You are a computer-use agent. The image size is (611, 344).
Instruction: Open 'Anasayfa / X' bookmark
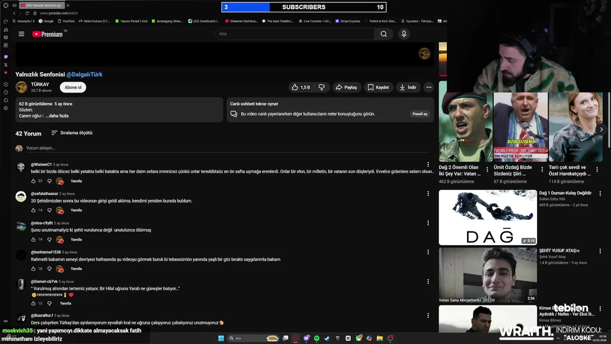tap(23, 21)
